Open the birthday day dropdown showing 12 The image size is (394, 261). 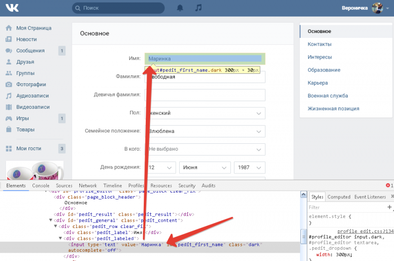(160, 167)
